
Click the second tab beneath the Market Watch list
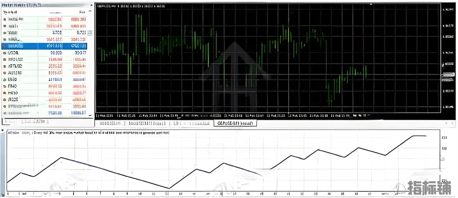34,121
